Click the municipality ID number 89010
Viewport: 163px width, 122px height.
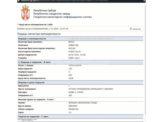[x=72, y=42]
